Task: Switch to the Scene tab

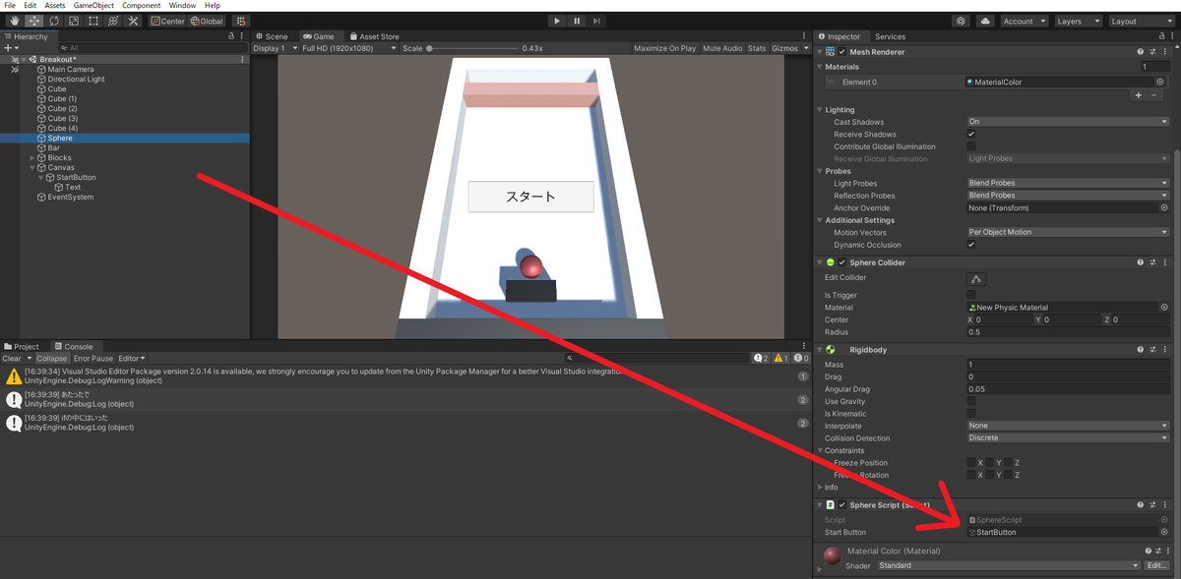Action: [272, 36]
